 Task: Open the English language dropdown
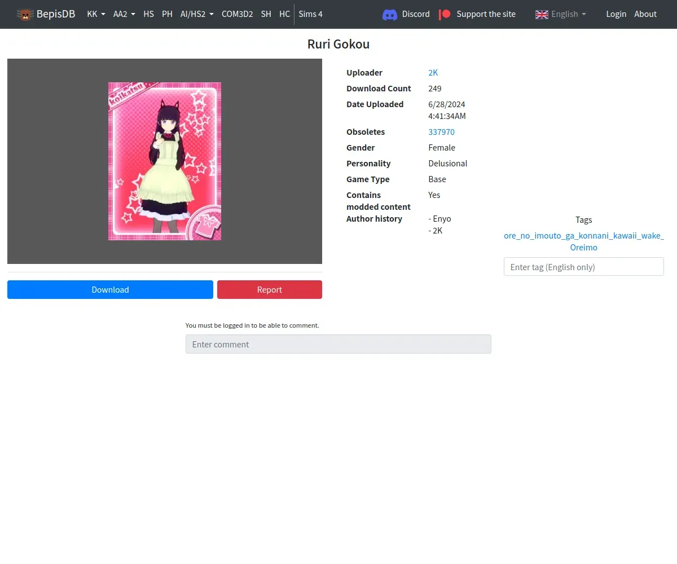pos(561,14)
